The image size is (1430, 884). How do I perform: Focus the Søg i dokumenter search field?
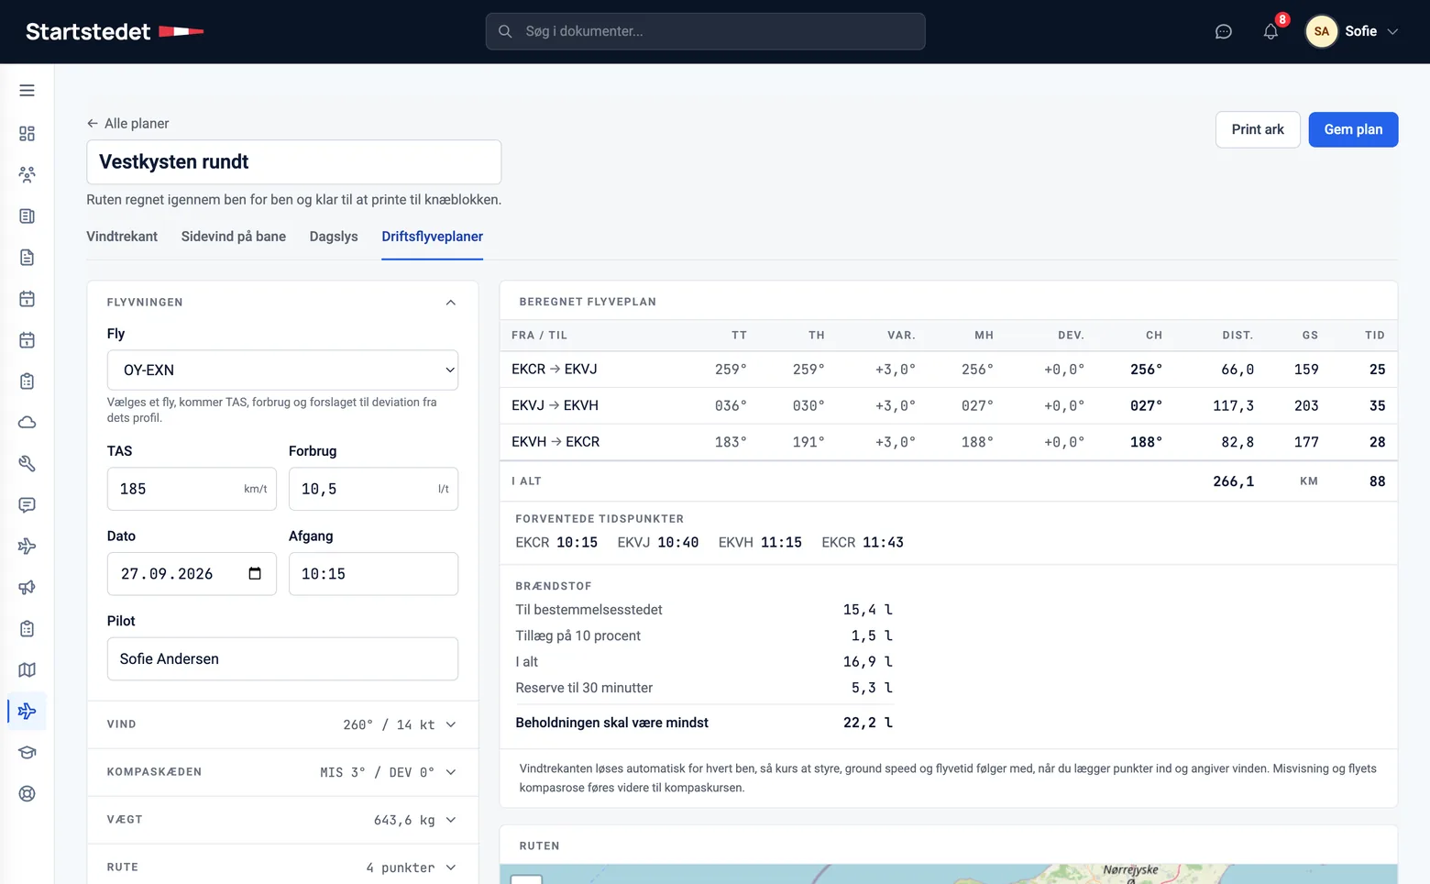[x=706, y=32]
